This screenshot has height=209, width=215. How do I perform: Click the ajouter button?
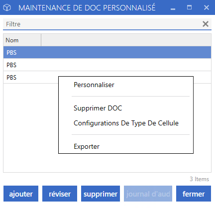(x=21, y=194)
